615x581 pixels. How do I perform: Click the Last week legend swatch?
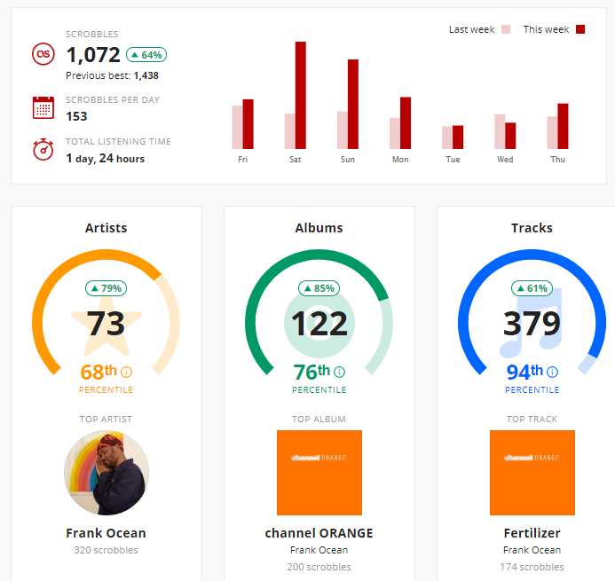(x=506, y=29)
